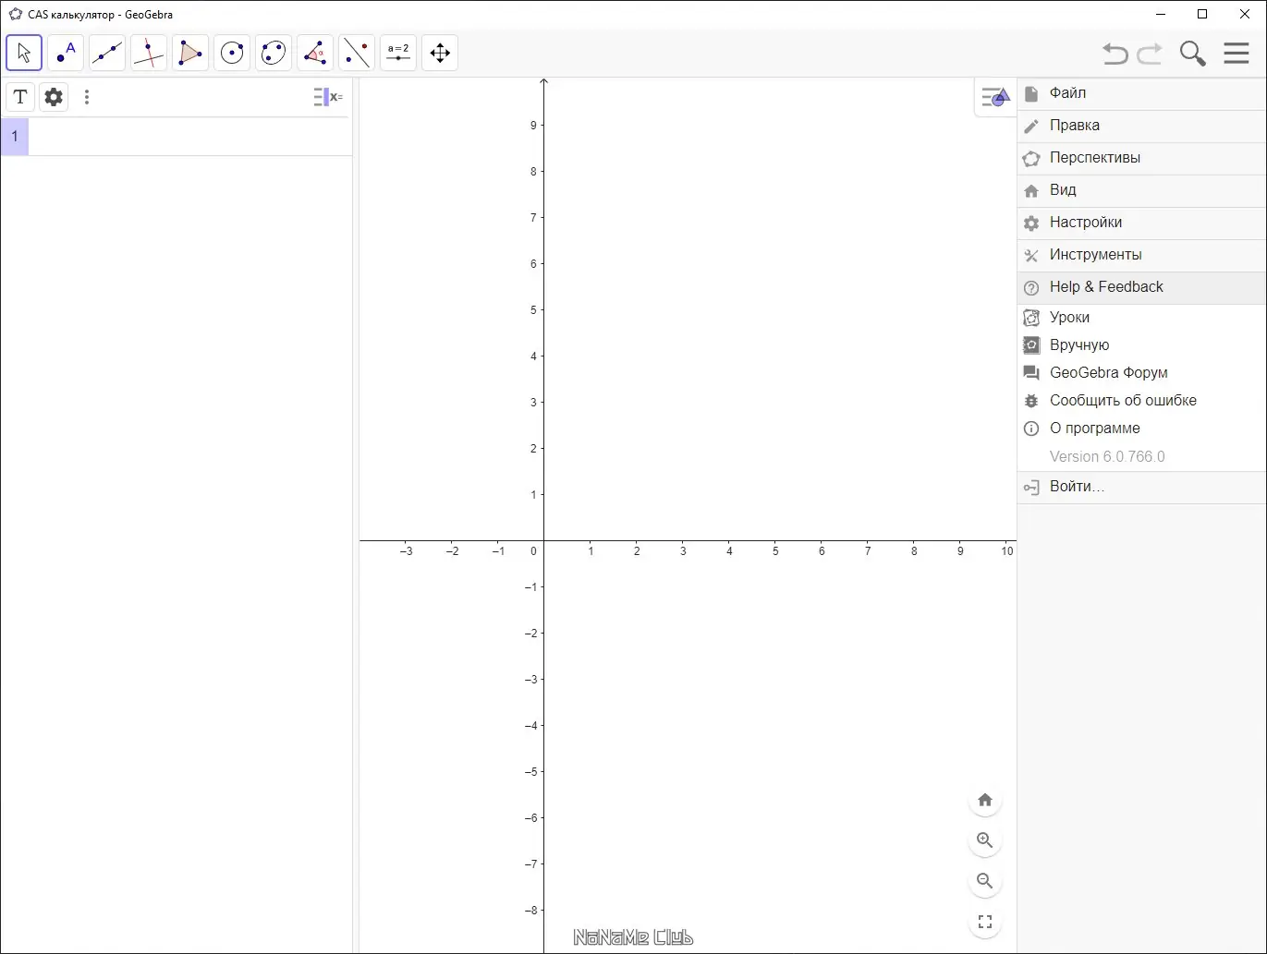Minimize the GeoGebra window

[1161, 14]
